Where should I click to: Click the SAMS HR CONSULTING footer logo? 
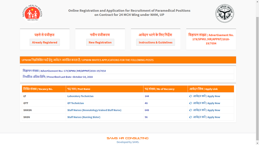(128, 138)
